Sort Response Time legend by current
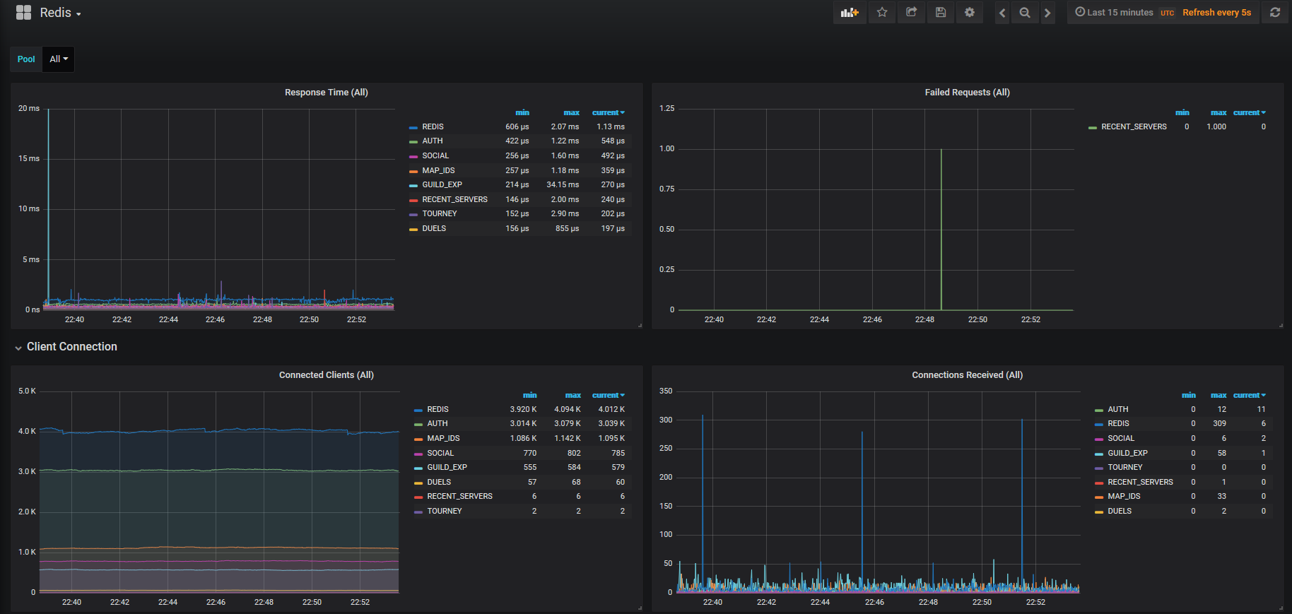1292x614 pixels. coord(608,113)
